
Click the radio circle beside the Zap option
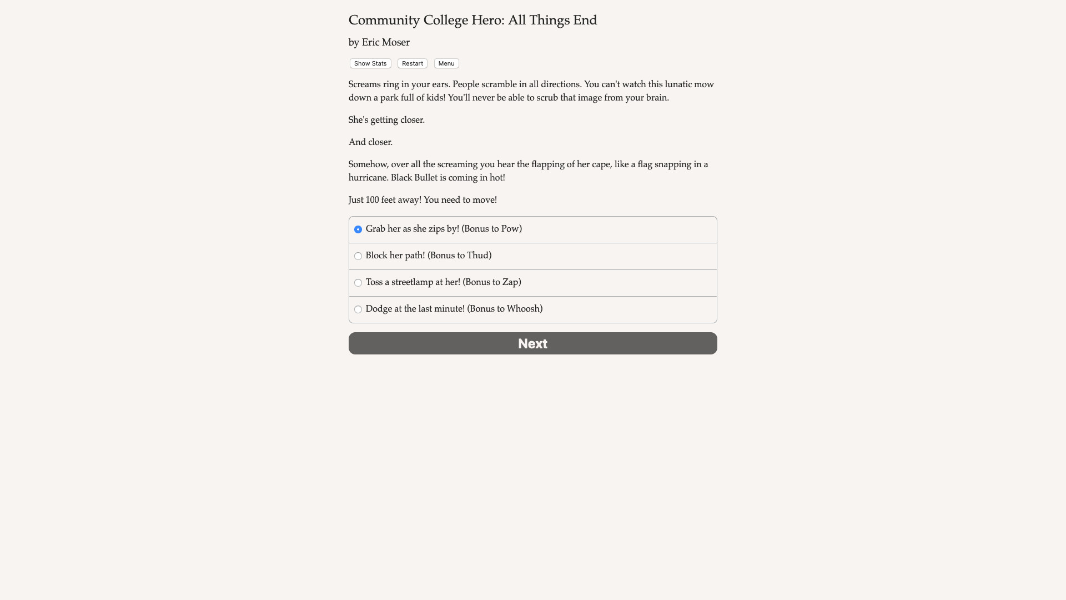click(358, 283)
